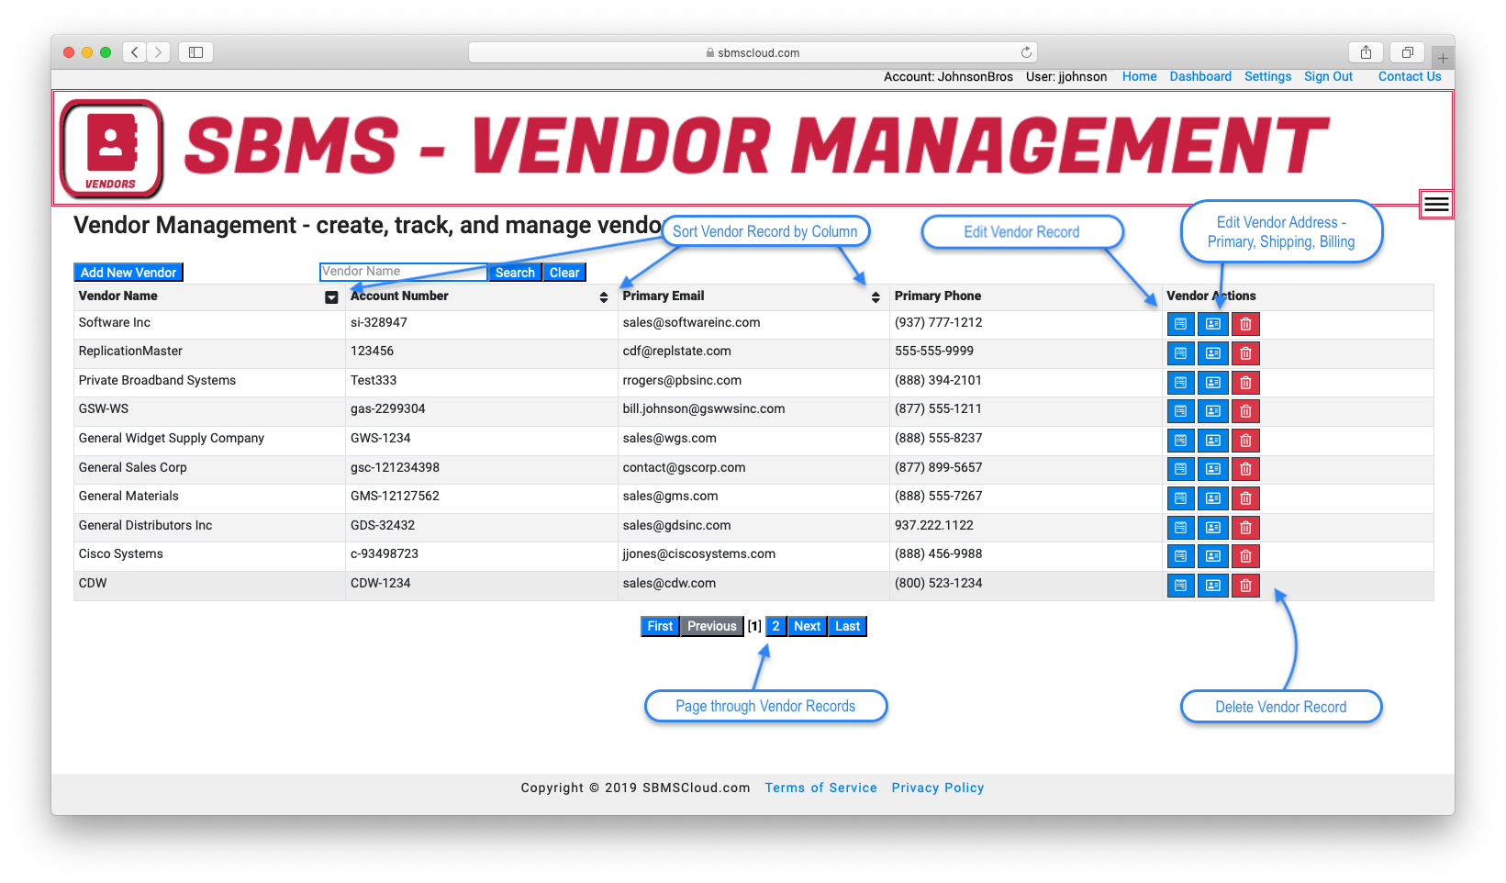This screenshot has width=1506, height=883.
Task: Open Settings from top navigation
Action: tap(1267, 77)
